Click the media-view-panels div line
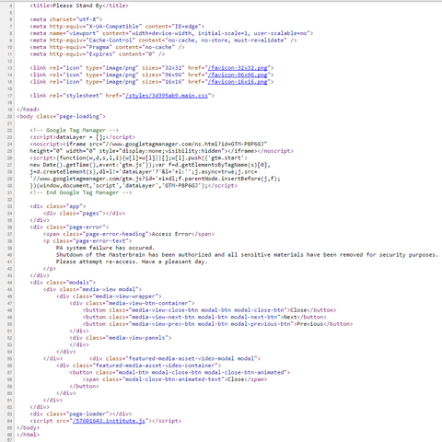This screenshot has width=442, height=442. tap(121, 338)
